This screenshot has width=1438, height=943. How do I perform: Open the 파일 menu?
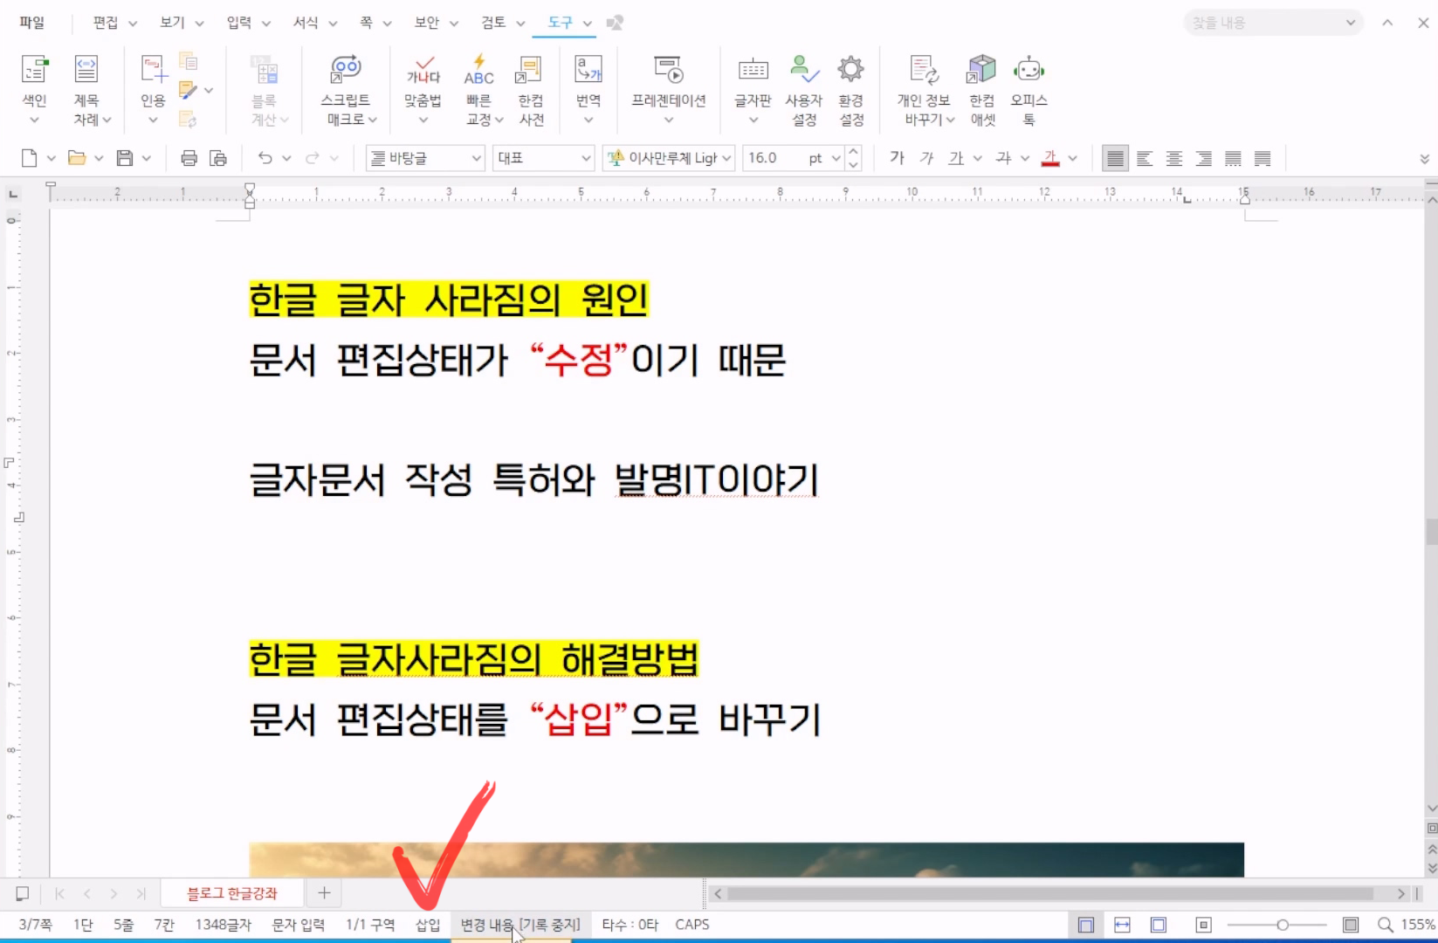point(32,23)
